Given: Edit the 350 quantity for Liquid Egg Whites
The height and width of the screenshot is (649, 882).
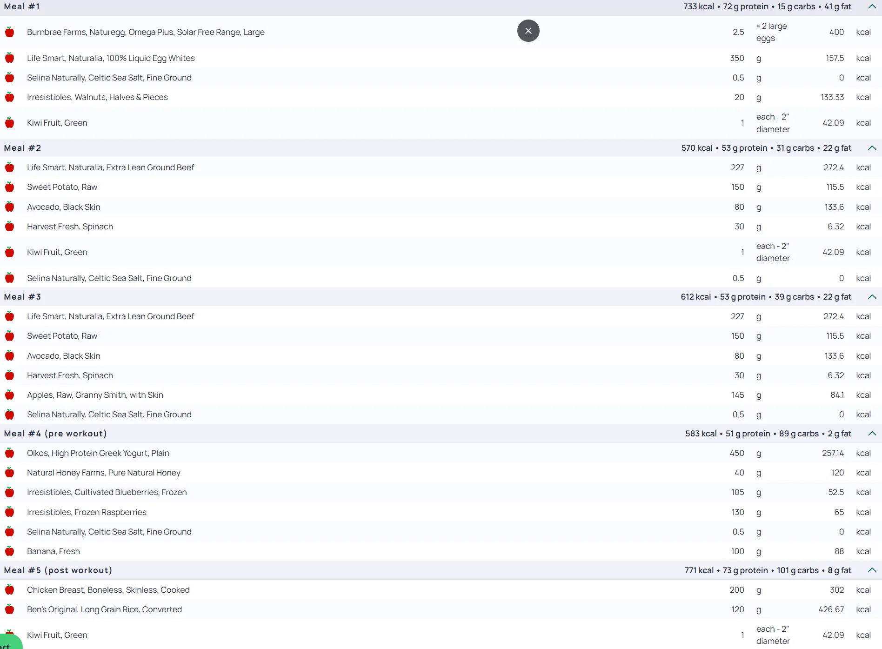Looking at the screenshot, I should tap(737, 58).
